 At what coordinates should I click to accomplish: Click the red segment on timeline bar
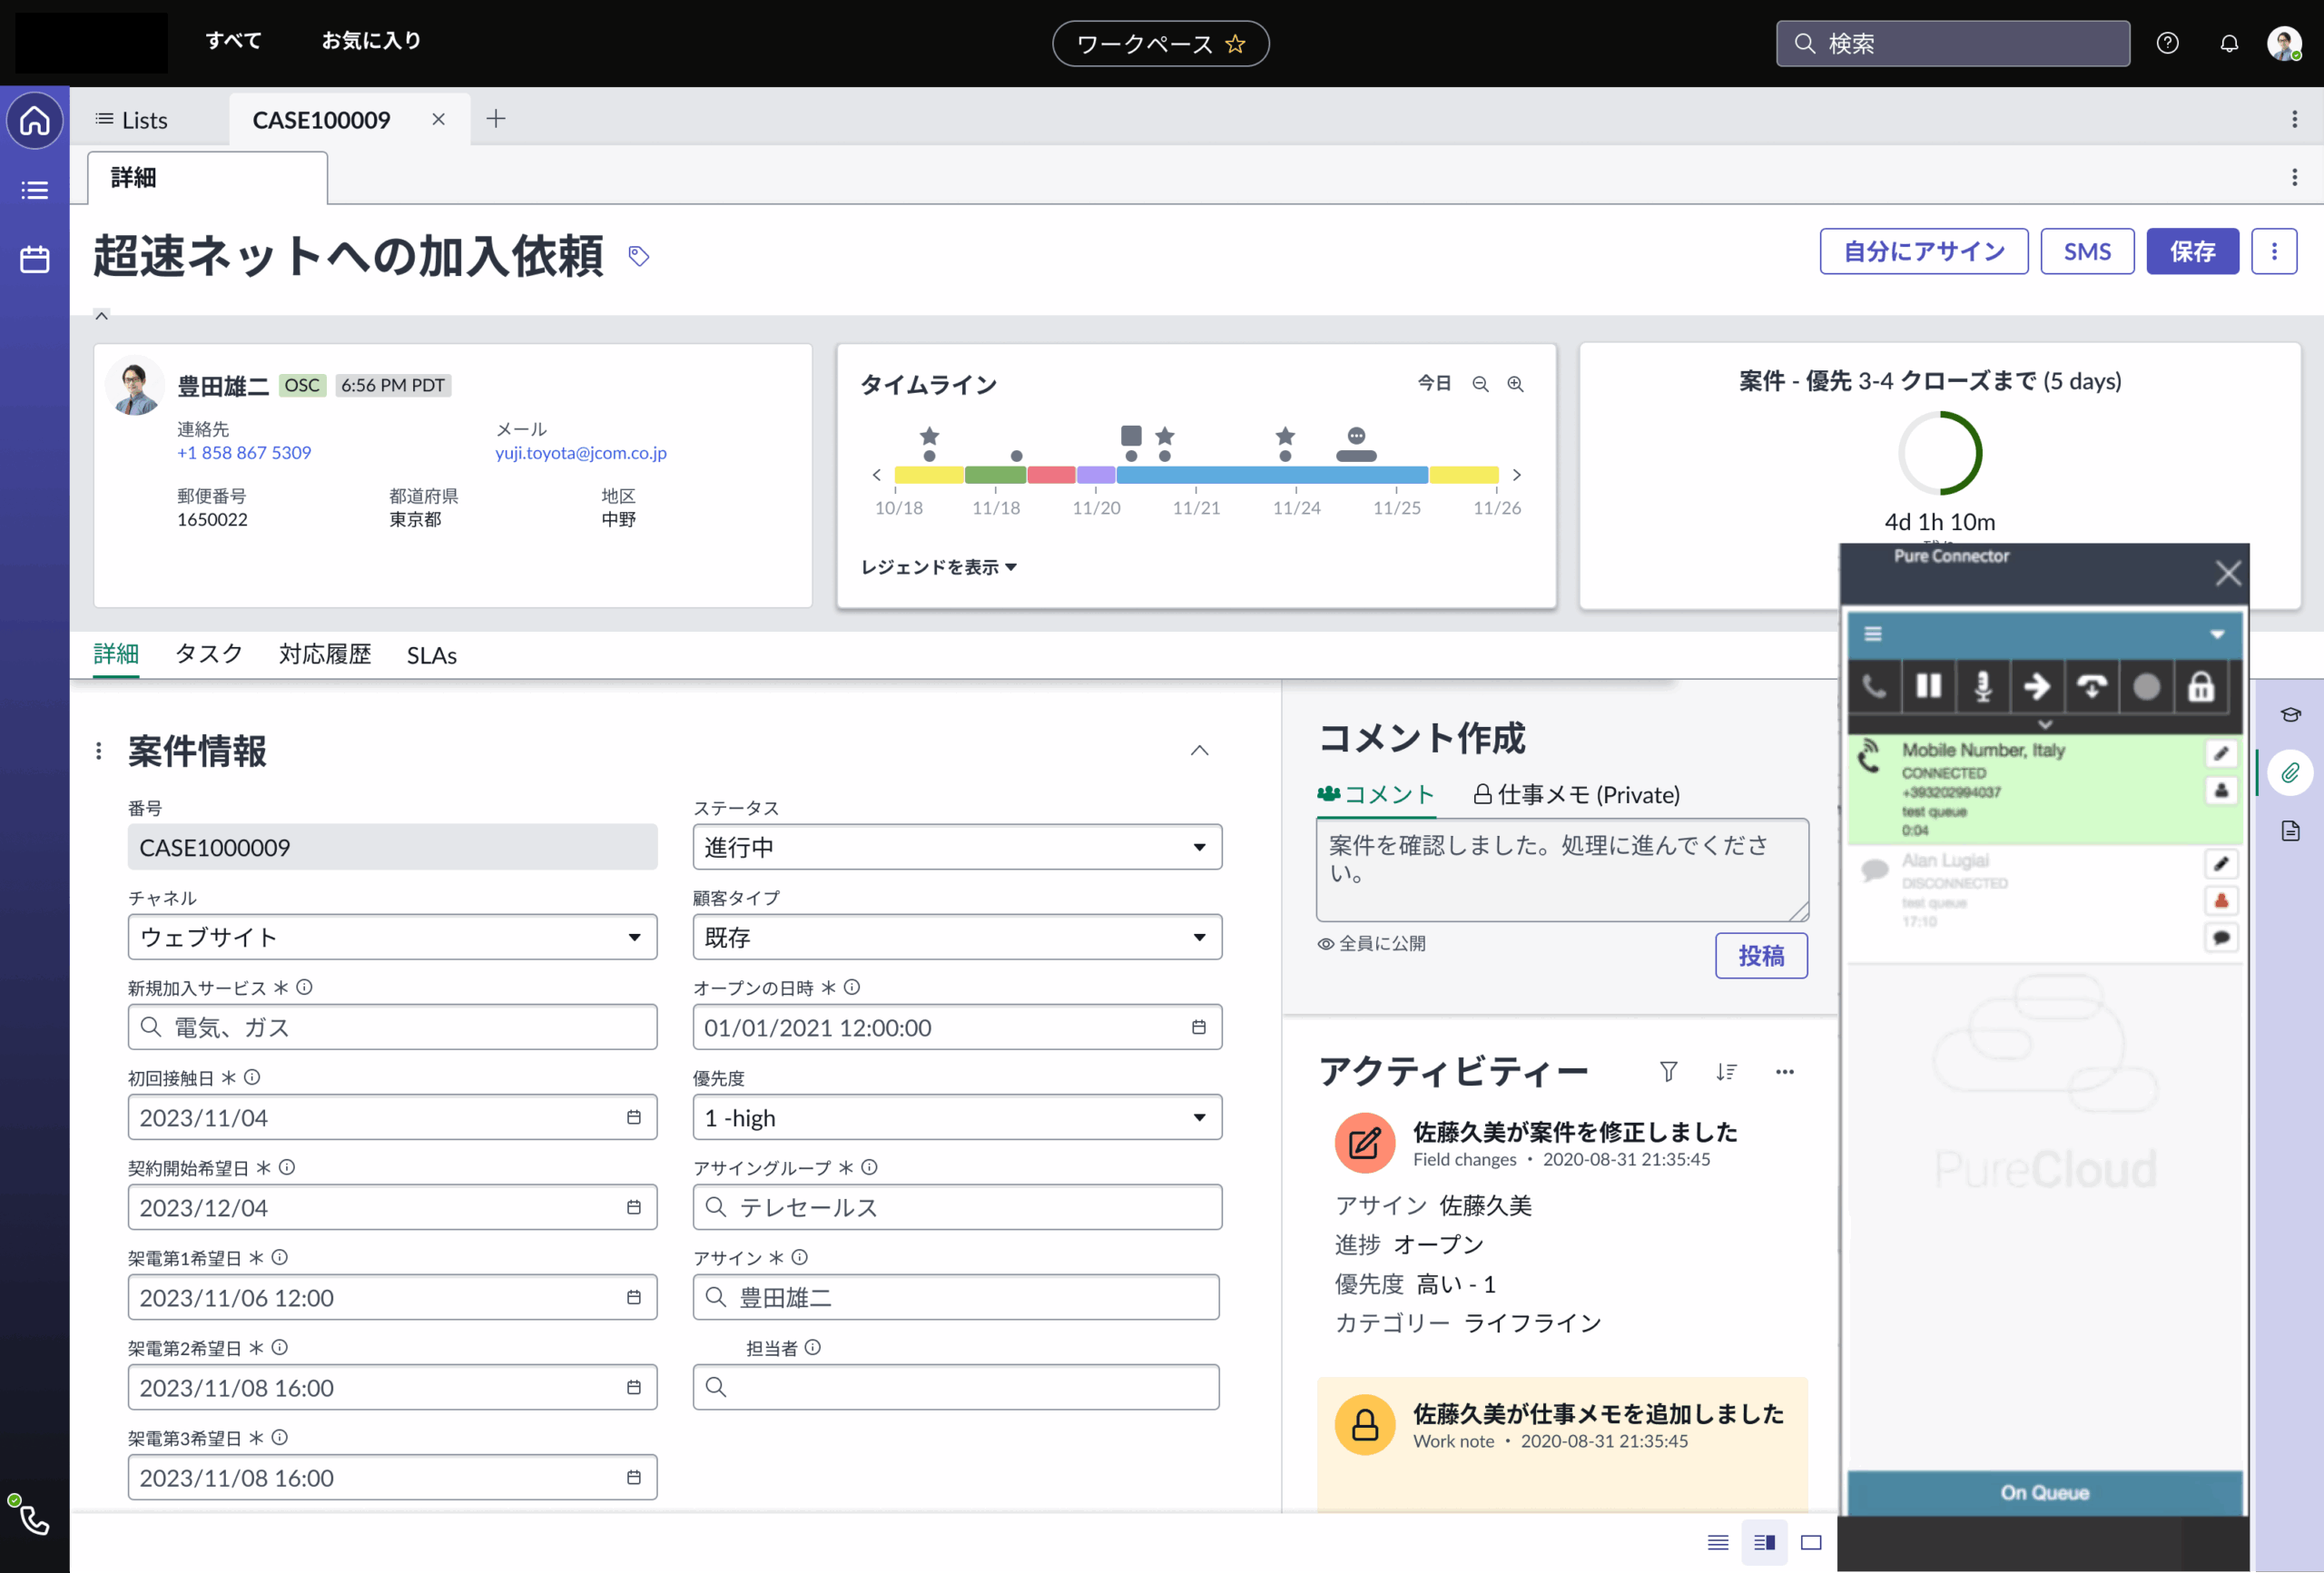coord(1050,475)
